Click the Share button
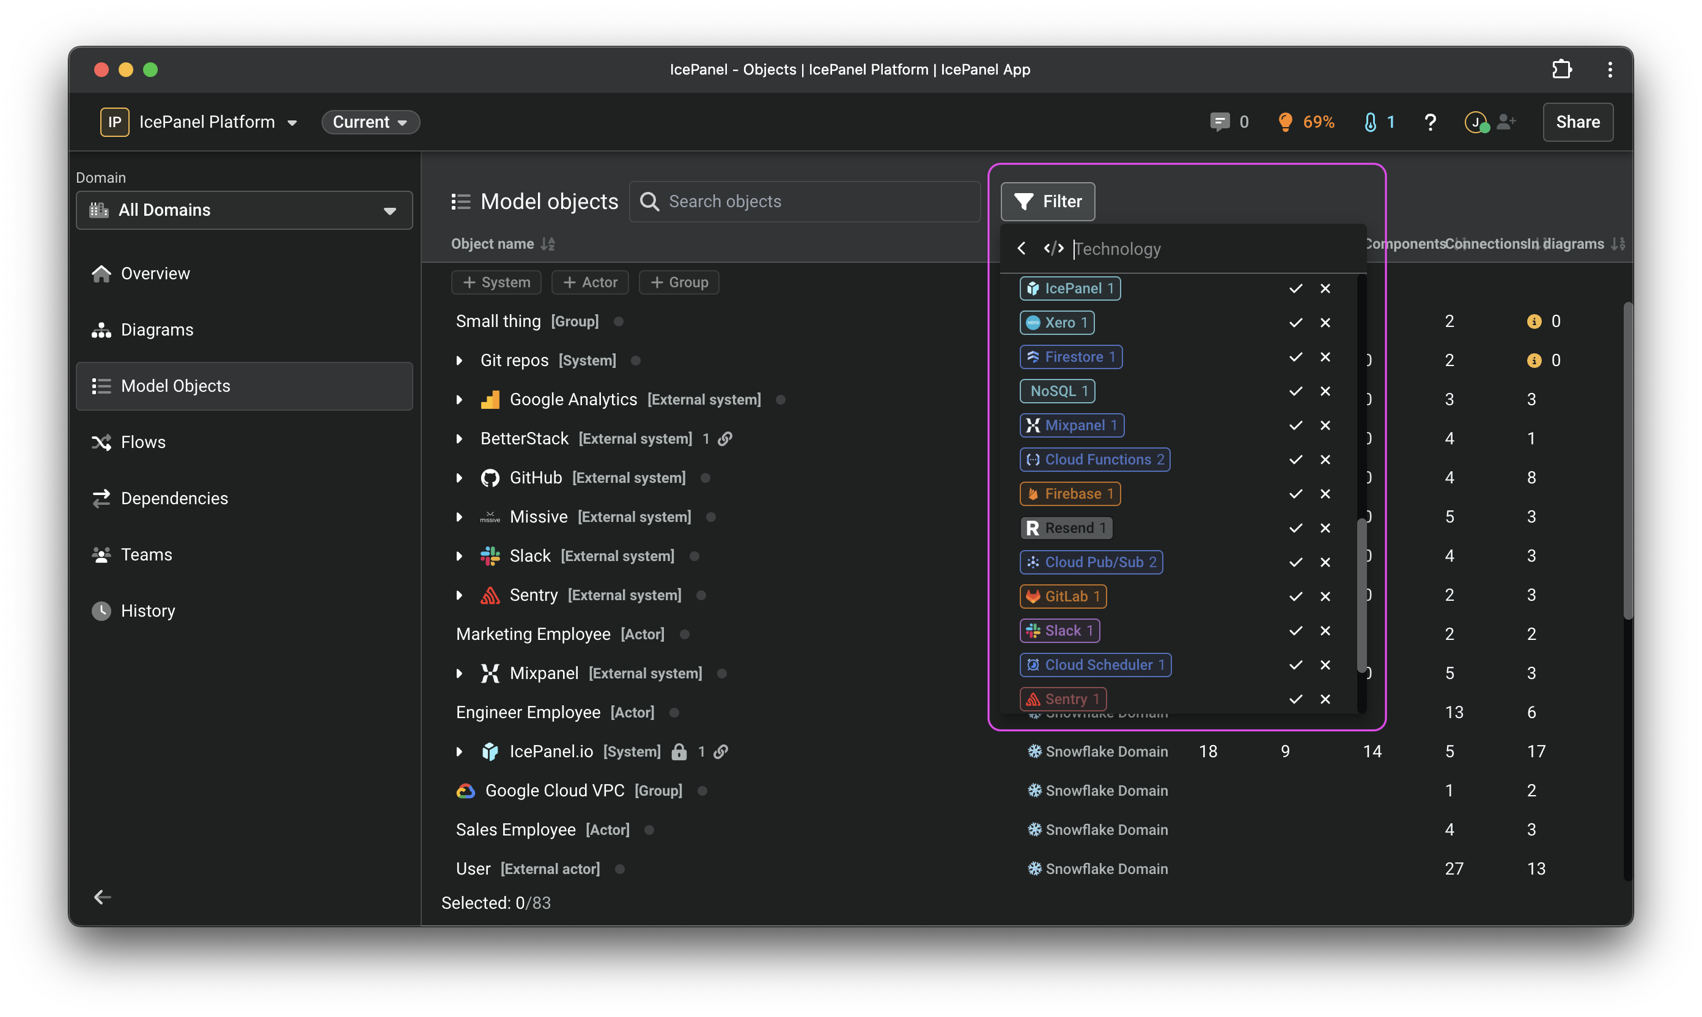The height and width of the screenshot is (1017, 1702). point(1577,122)
